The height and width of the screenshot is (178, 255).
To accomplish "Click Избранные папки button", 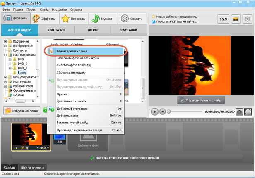I will pos(22,111).
